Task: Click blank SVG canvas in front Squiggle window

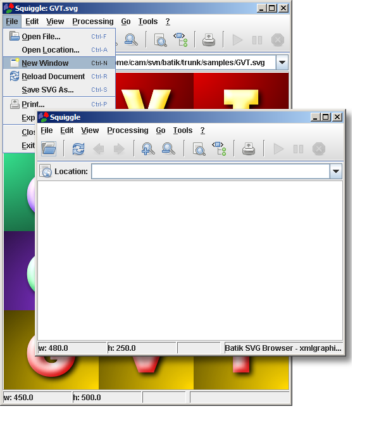Action: coord(190,261)
